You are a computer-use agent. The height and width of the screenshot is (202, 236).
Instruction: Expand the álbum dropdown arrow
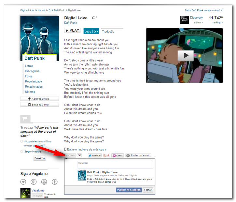(202, 22)
